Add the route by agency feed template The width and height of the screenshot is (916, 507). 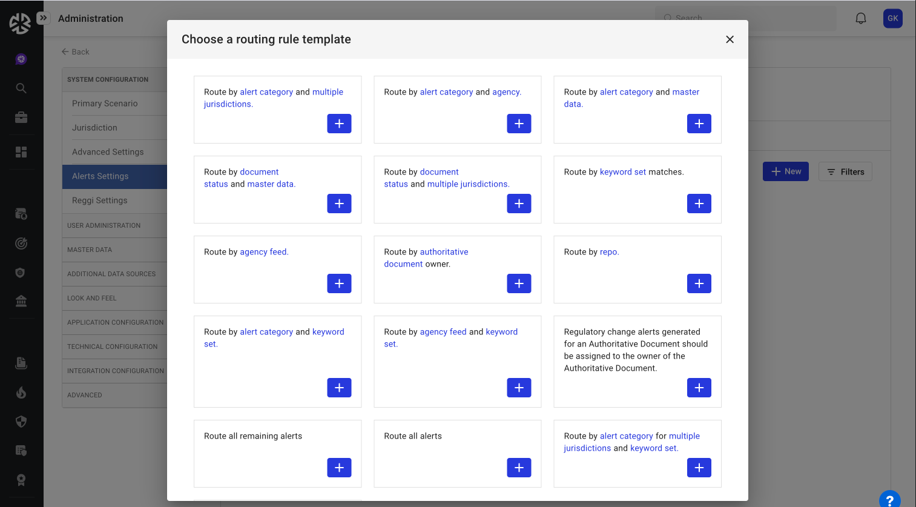(339, 283)
